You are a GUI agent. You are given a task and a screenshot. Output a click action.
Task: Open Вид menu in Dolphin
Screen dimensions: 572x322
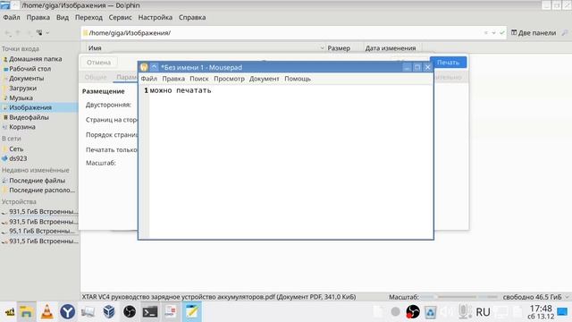point(63,17)
